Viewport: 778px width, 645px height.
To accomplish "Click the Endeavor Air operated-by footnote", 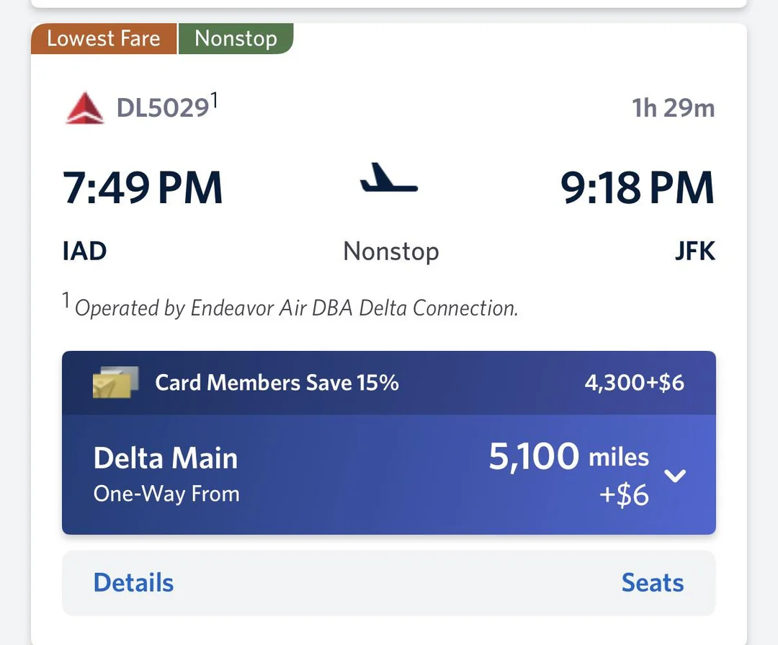I will pos(295,308).
